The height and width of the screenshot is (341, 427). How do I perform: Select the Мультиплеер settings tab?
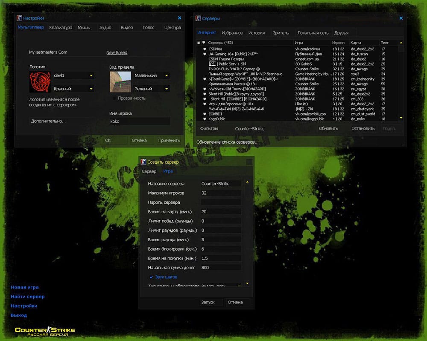(31, 27)
